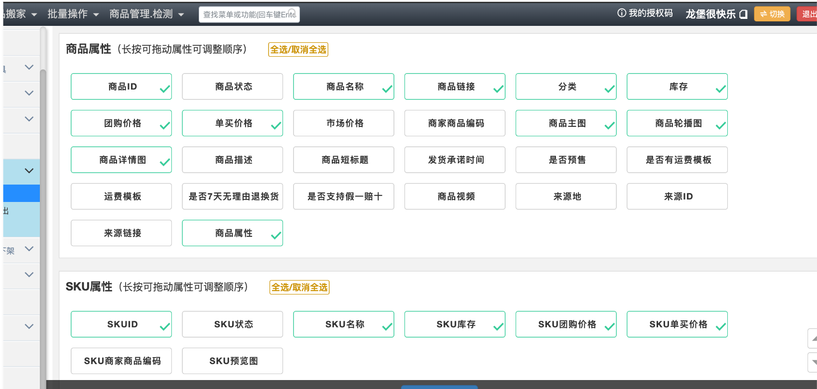This screenshot has width=817, height=389.
Task: Collapse the highlighted sidebar section chevron
Action: pyautogui.click(x=29, y=171)
